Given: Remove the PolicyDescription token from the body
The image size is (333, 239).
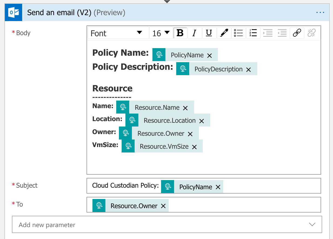Looking at the screenshot, I should pyautogui.click(x=248, y=70).
